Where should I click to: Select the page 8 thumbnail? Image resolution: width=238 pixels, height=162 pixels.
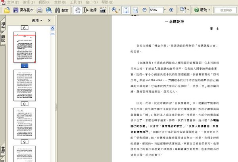point(25,85)
